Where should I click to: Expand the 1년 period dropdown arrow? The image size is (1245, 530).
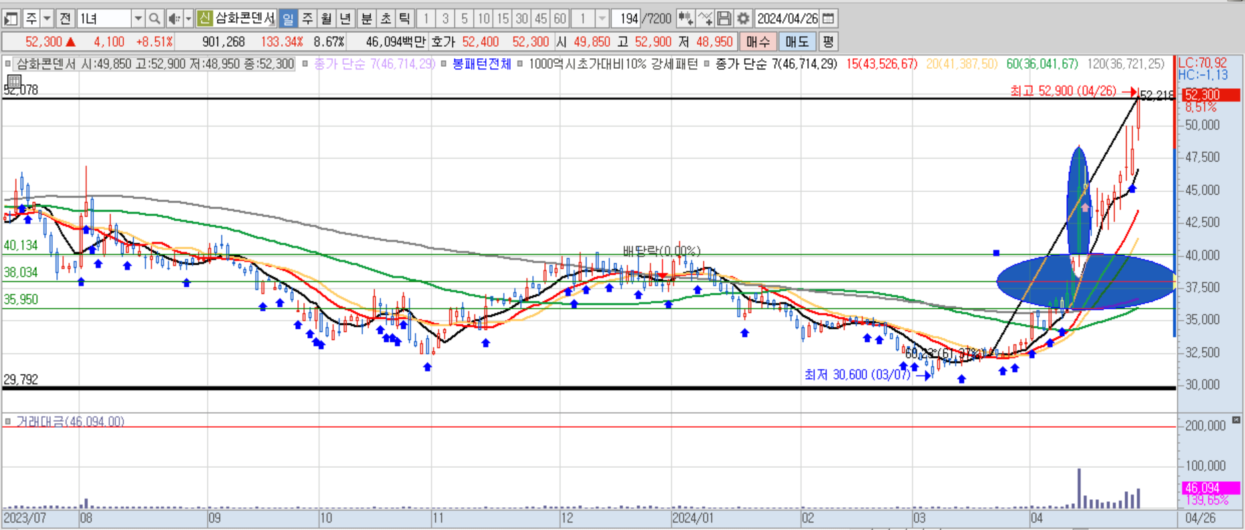tap(137, 19)
